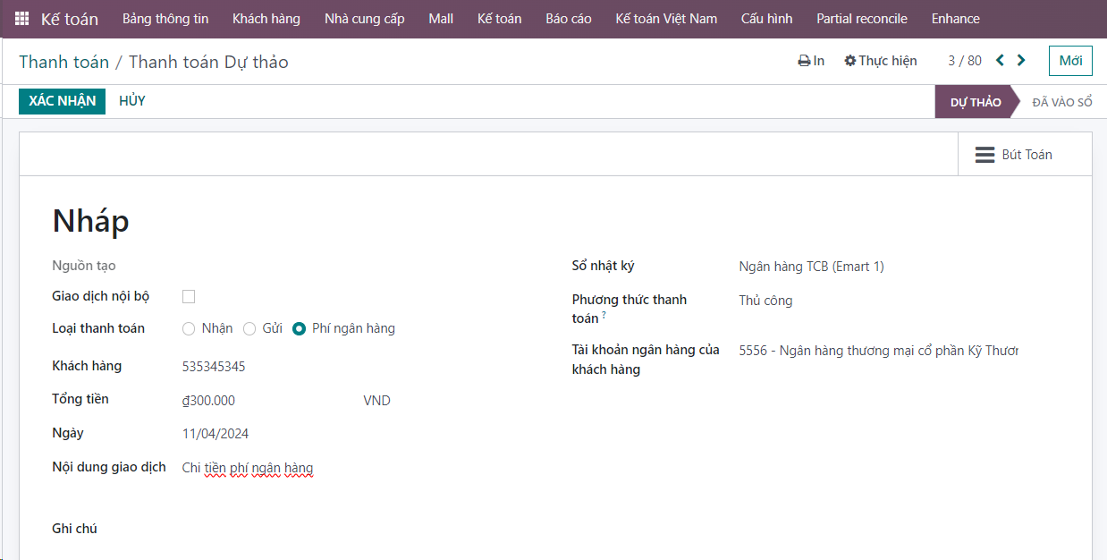Click the Mới button
Viewport: 1107px width, 560px height.
point(1070,61)
